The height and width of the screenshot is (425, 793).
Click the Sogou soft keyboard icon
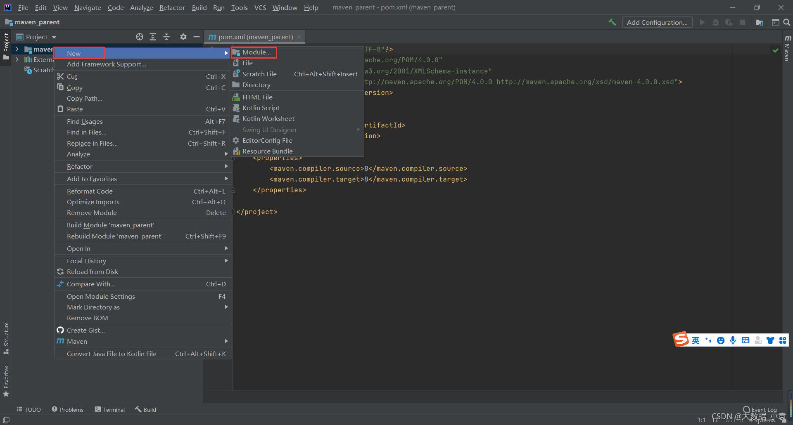click(x=745, y=340)
